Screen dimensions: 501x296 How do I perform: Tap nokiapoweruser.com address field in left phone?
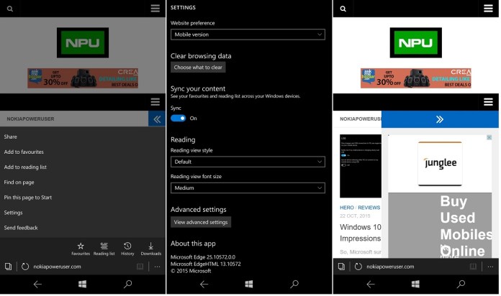point(57,267)
